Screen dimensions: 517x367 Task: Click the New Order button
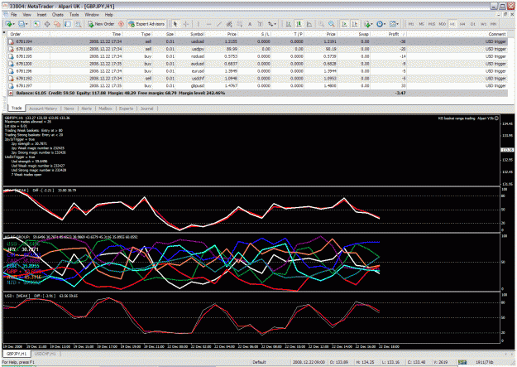point(101,24)
